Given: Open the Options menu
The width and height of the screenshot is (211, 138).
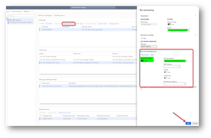Looking at the screenshot, I should [x=26, y=11].
